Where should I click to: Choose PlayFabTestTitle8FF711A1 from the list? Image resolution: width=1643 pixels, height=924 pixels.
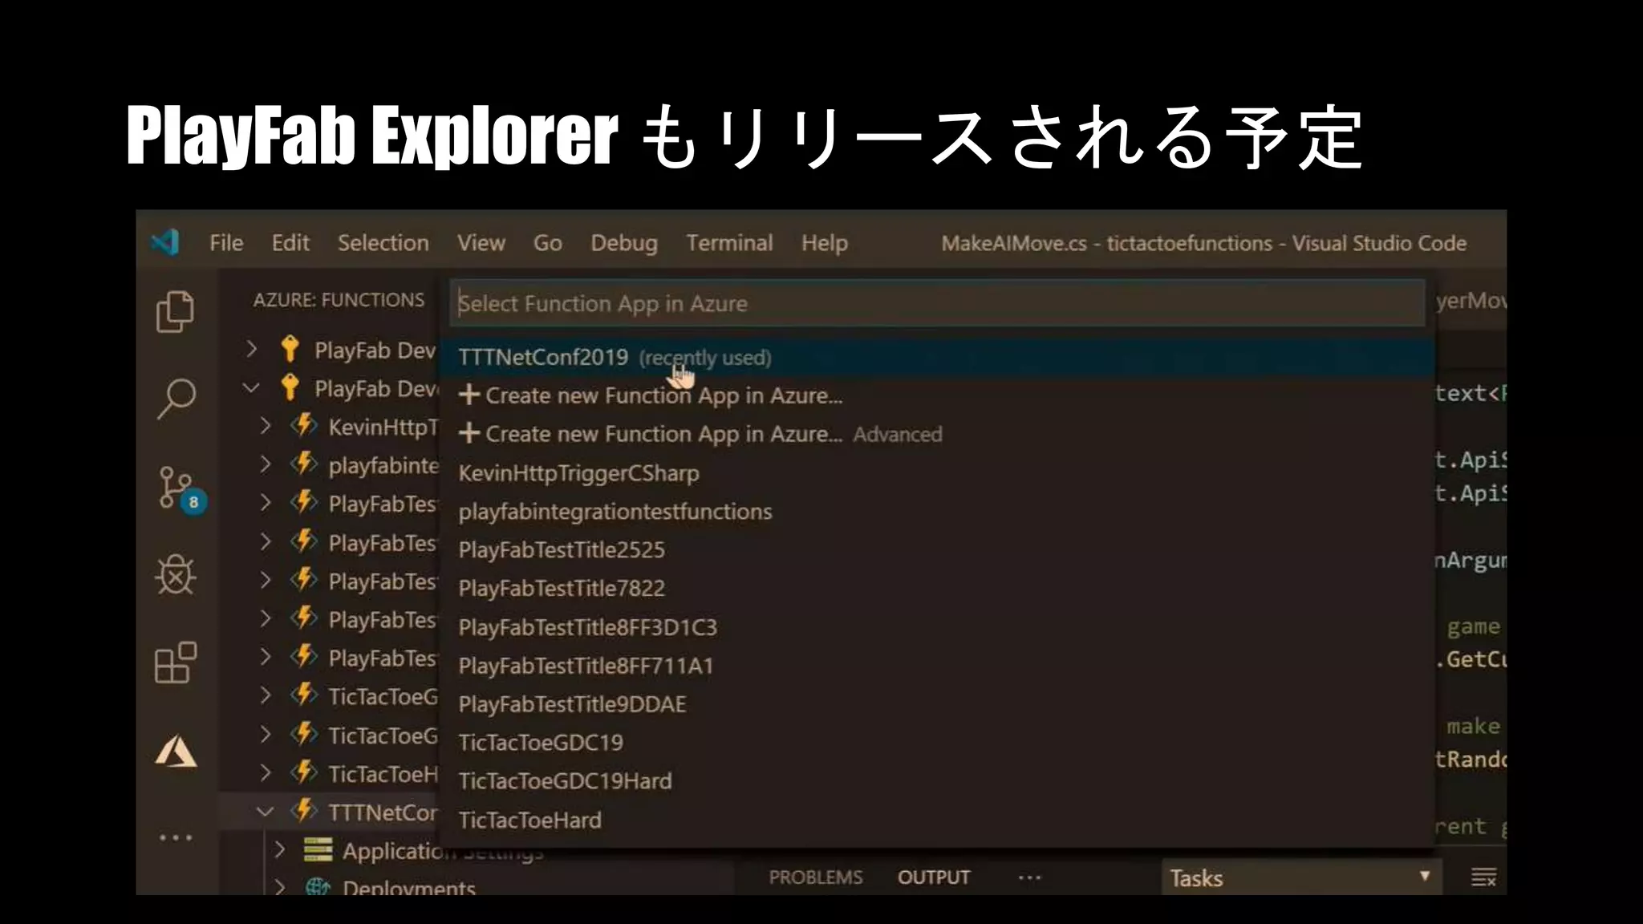937,665
